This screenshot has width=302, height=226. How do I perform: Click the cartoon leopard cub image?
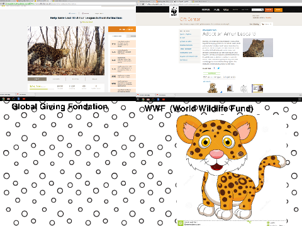tap(231, 167)
